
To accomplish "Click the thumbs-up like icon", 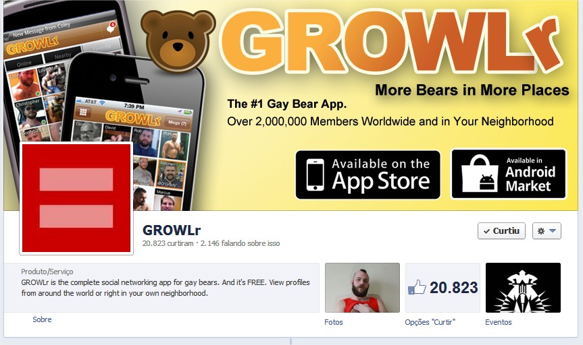I will coord(416,288).
